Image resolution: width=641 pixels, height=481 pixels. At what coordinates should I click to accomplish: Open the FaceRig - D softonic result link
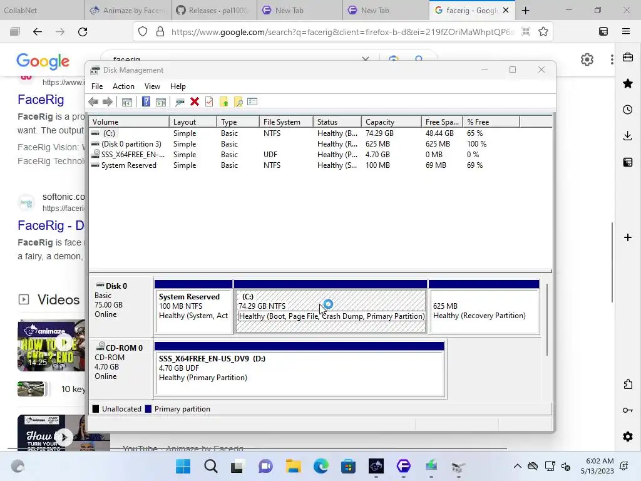[51, 225]
